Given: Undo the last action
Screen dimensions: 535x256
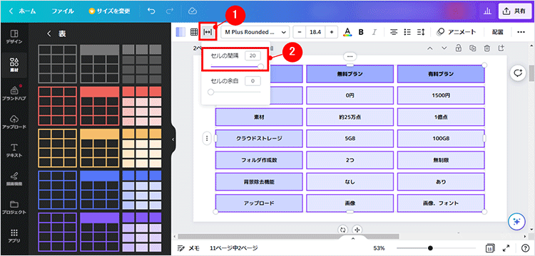Looking at the screenshot, I should [x=151, y=11].
